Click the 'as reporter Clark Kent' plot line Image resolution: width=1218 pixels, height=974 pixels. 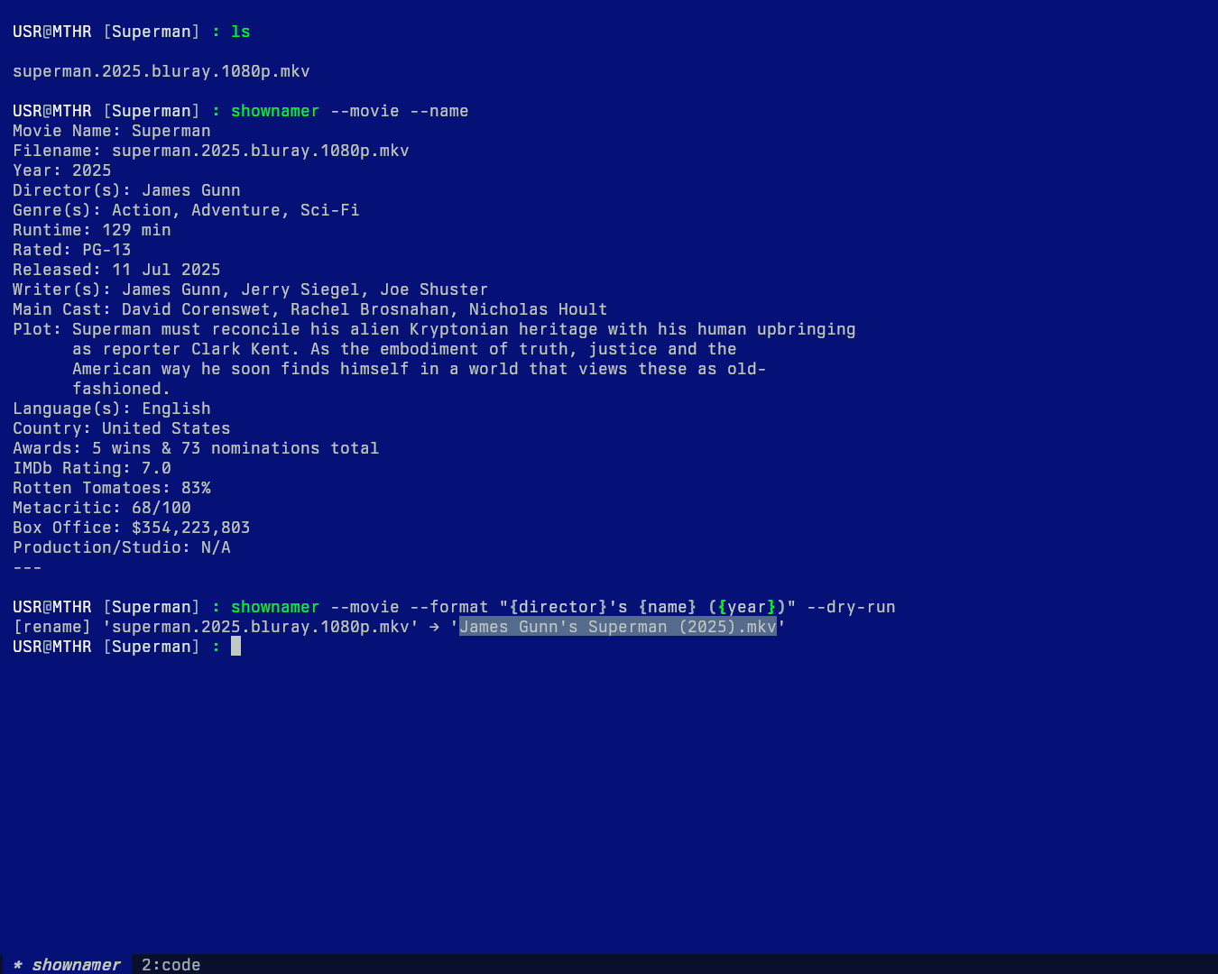404,349
